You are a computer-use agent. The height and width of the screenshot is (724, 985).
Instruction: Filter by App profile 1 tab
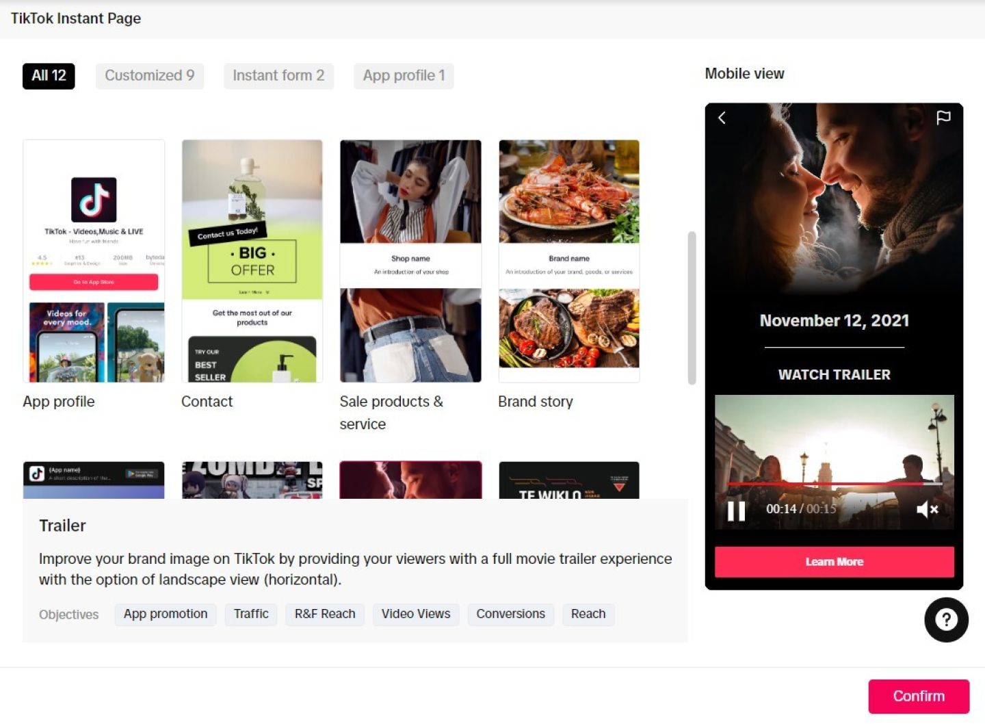404,76
